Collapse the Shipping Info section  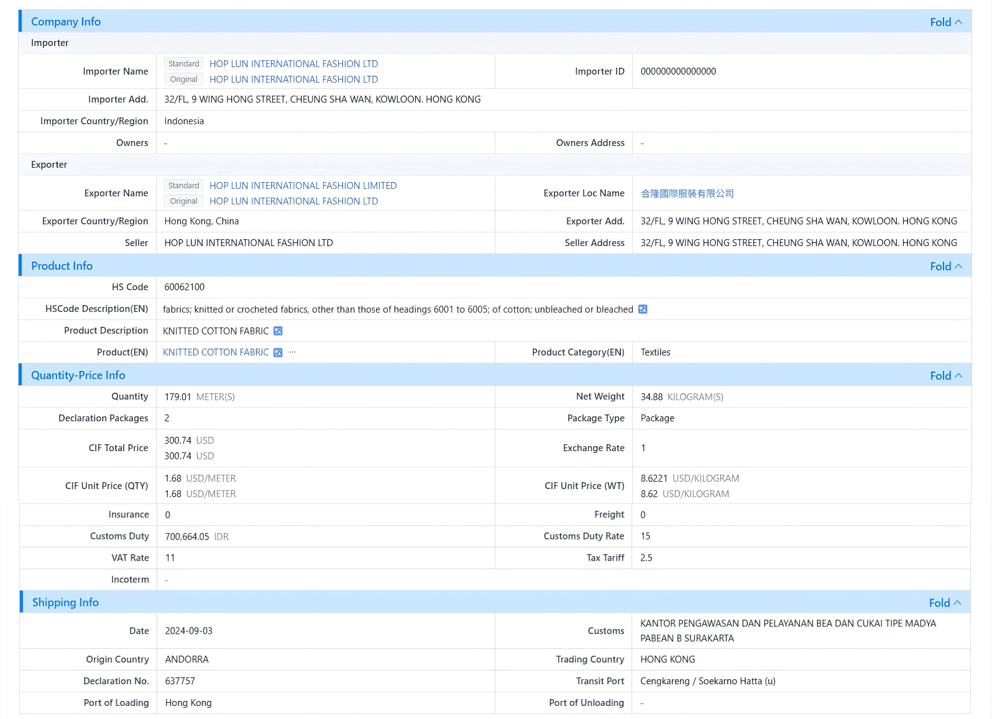(945, 603)
